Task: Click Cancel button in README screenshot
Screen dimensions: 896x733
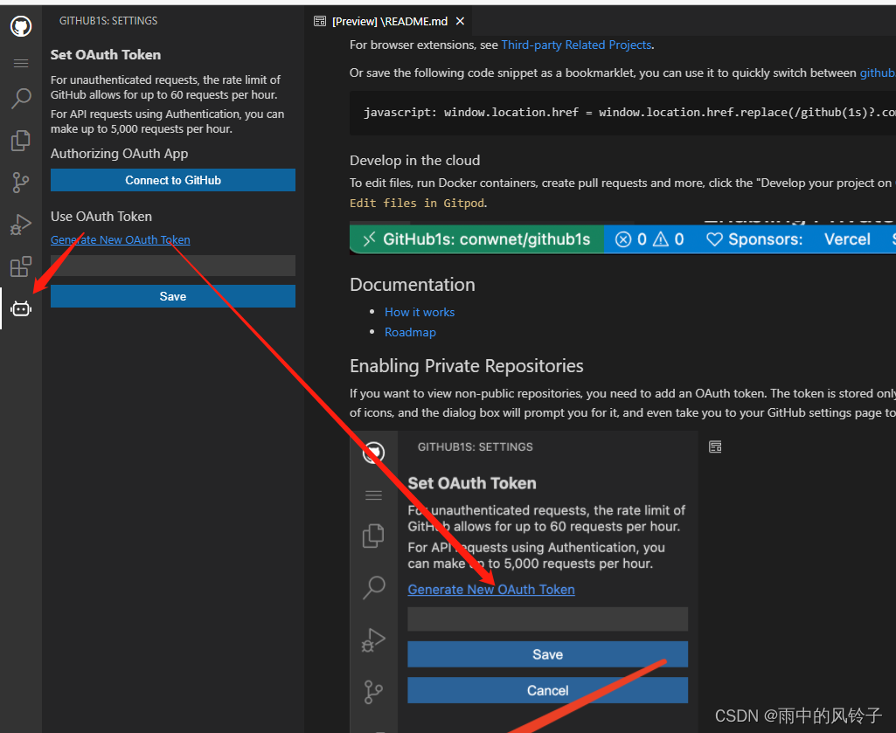Action: tap(547, 690)
